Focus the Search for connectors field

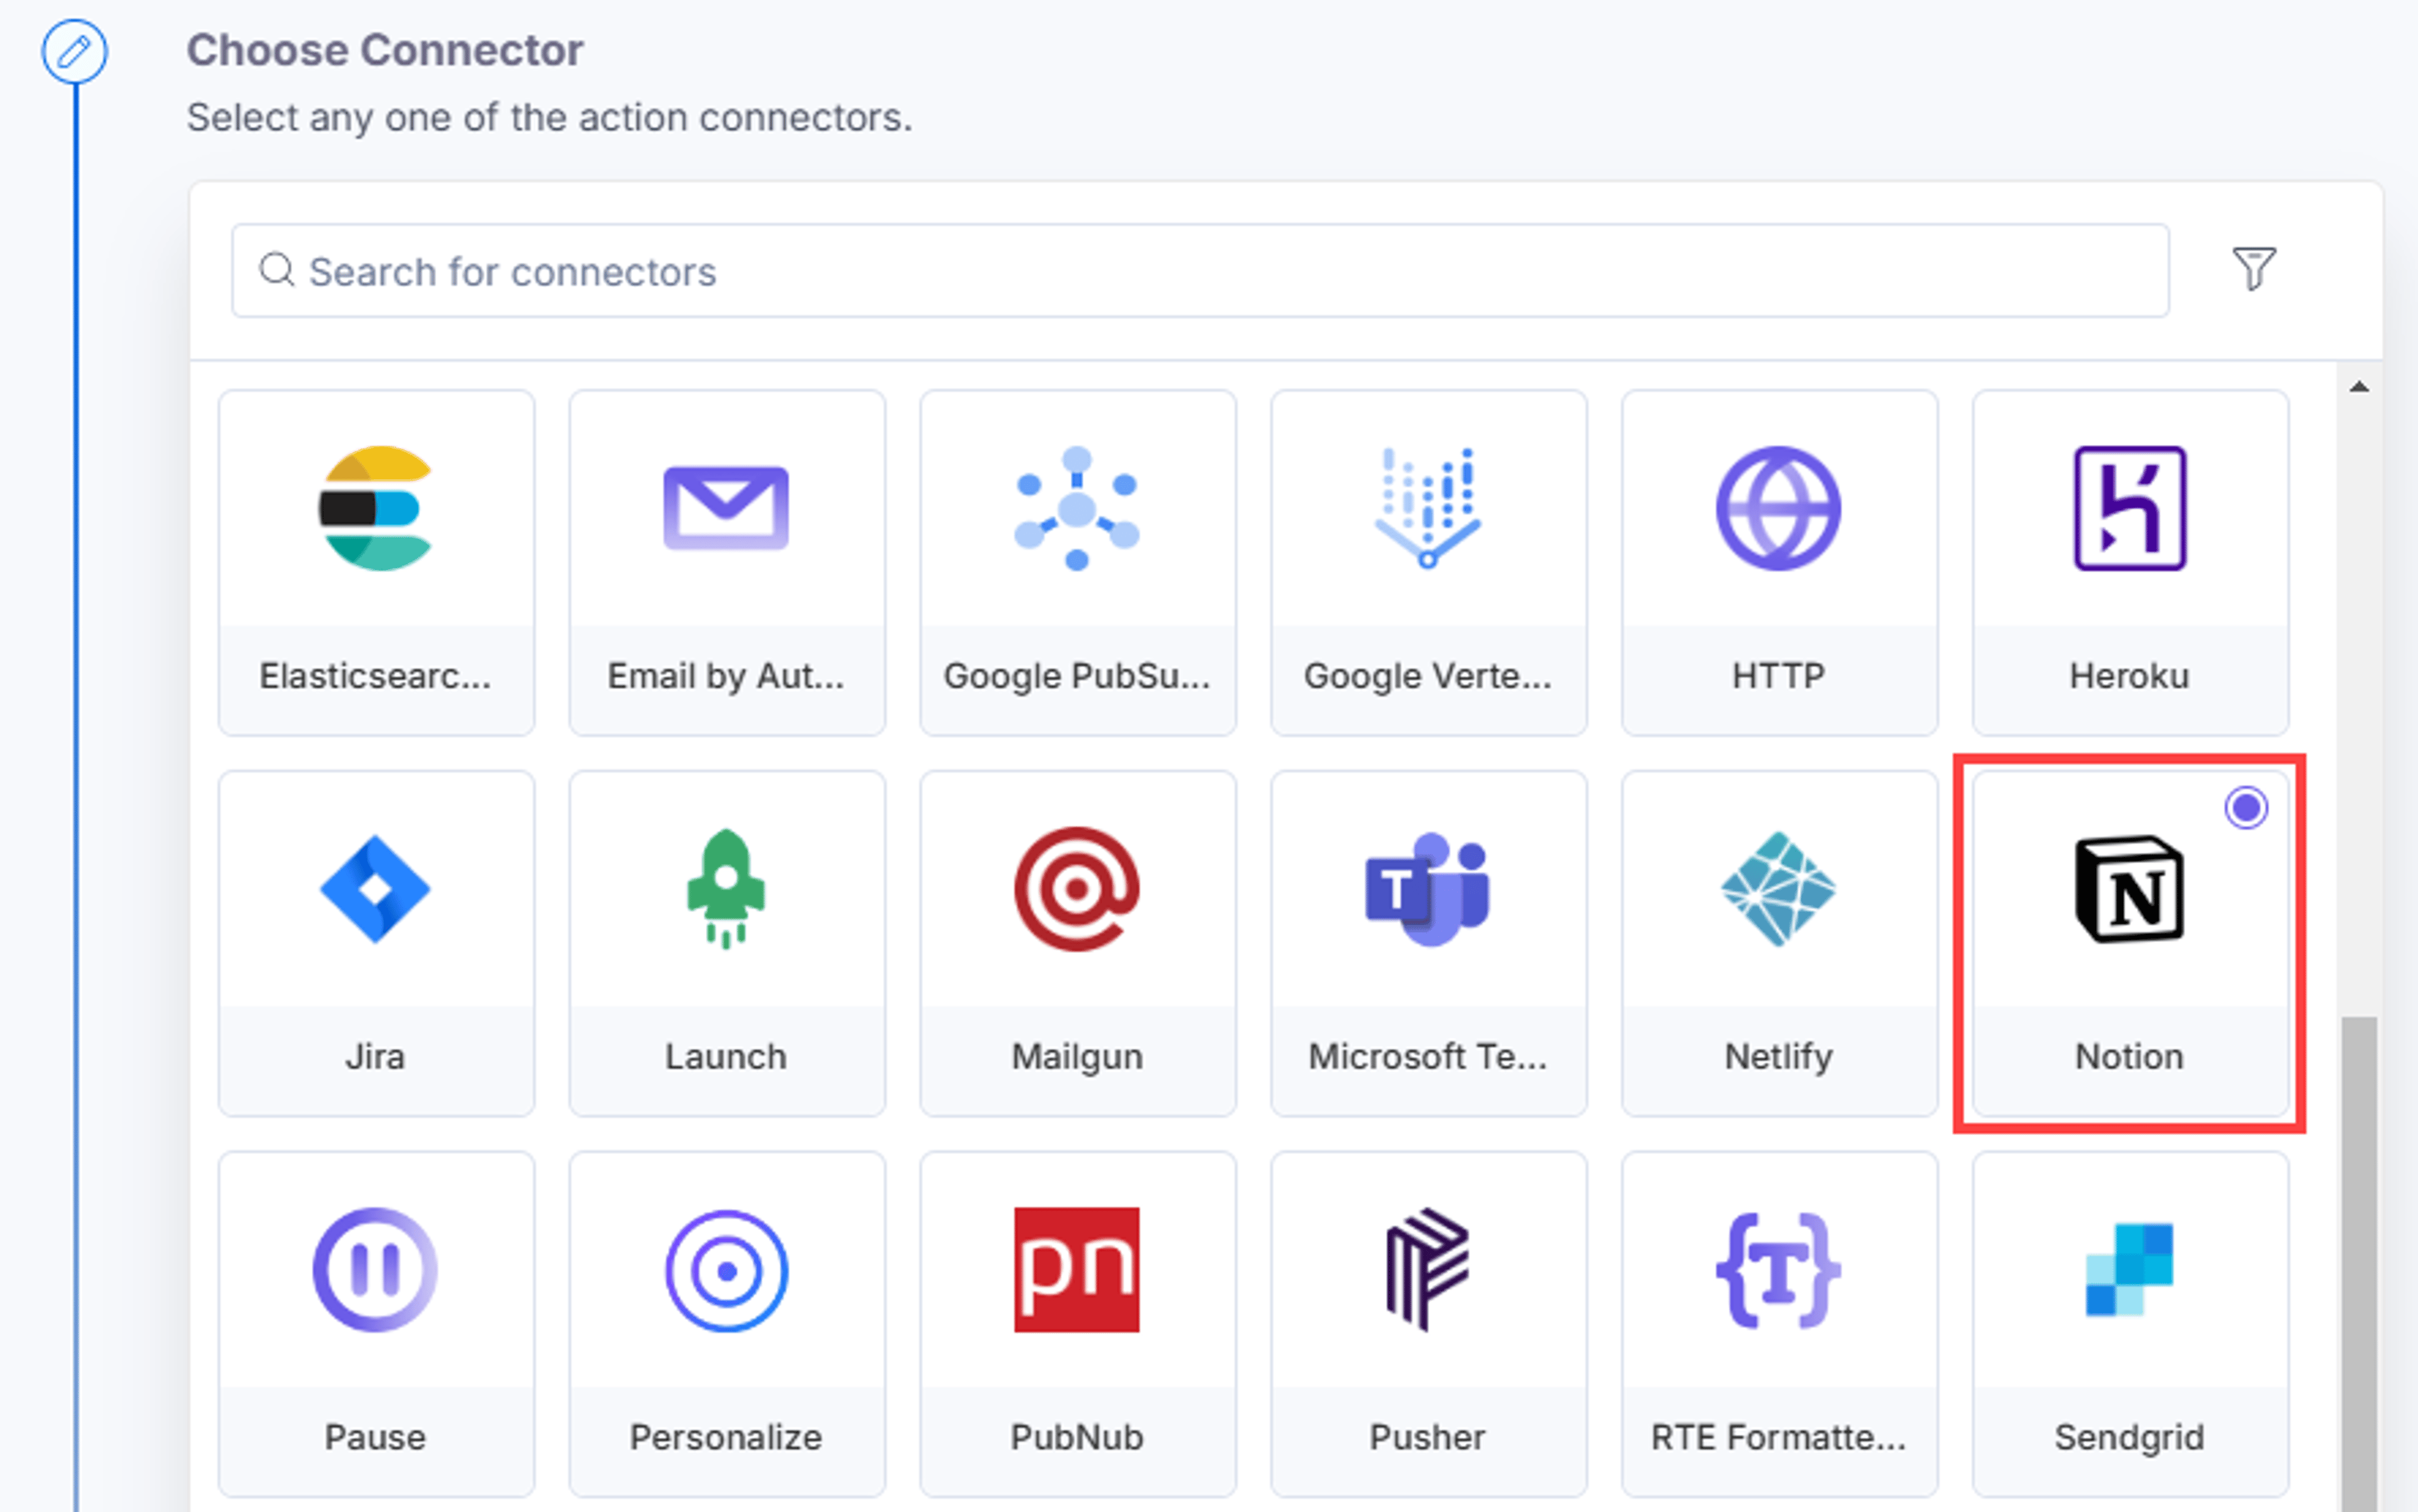1200,271
